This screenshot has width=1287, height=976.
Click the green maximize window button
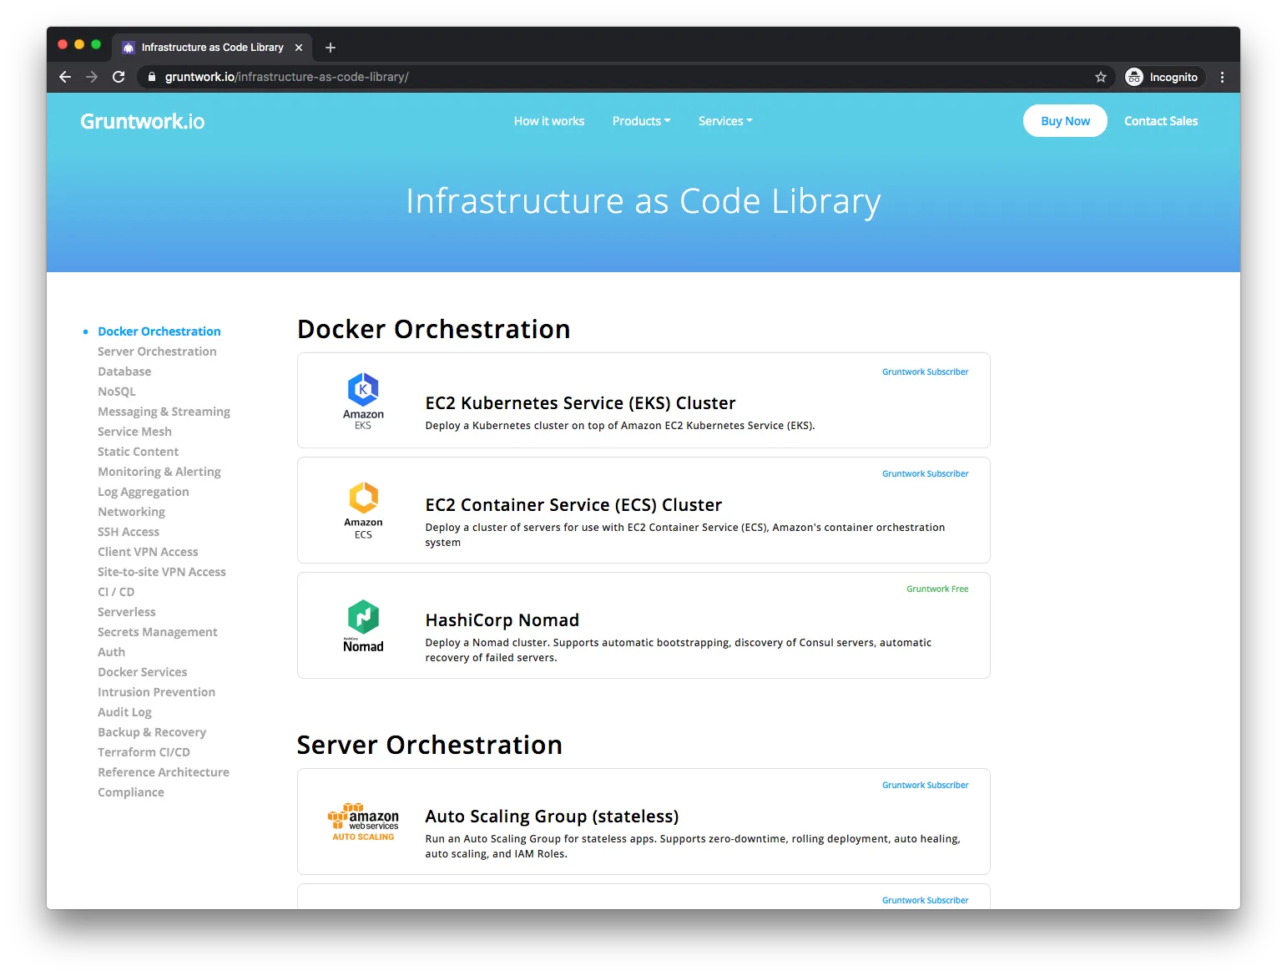pyautogui.click(x=96, y=44)
